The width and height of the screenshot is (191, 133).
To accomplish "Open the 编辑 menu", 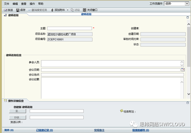I will point(15,4).
